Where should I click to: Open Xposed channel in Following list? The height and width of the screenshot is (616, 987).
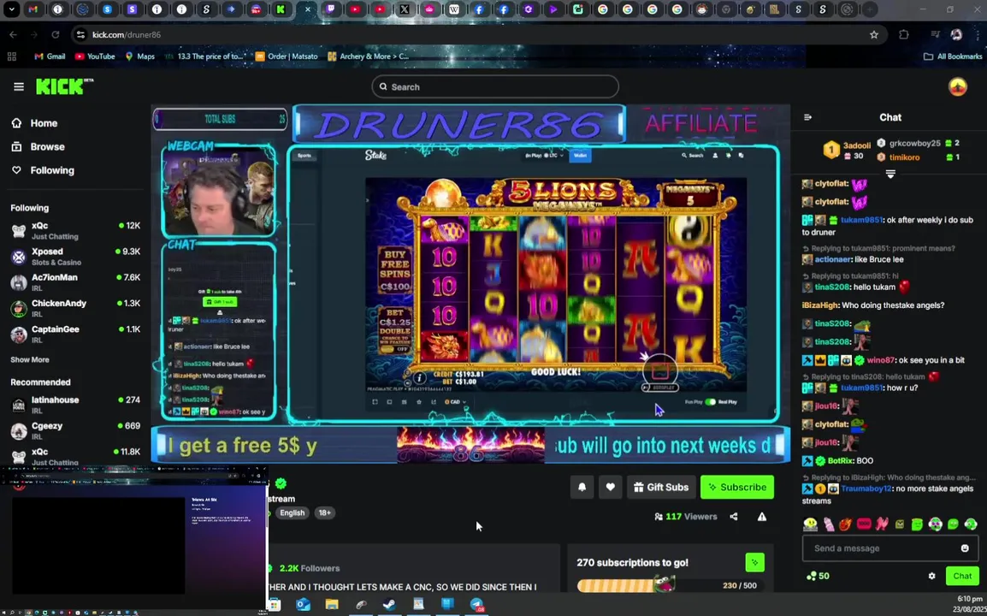coord(75,257)
